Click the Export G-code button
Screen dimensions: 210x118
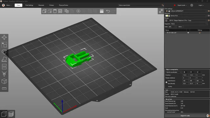click(185, 116)
